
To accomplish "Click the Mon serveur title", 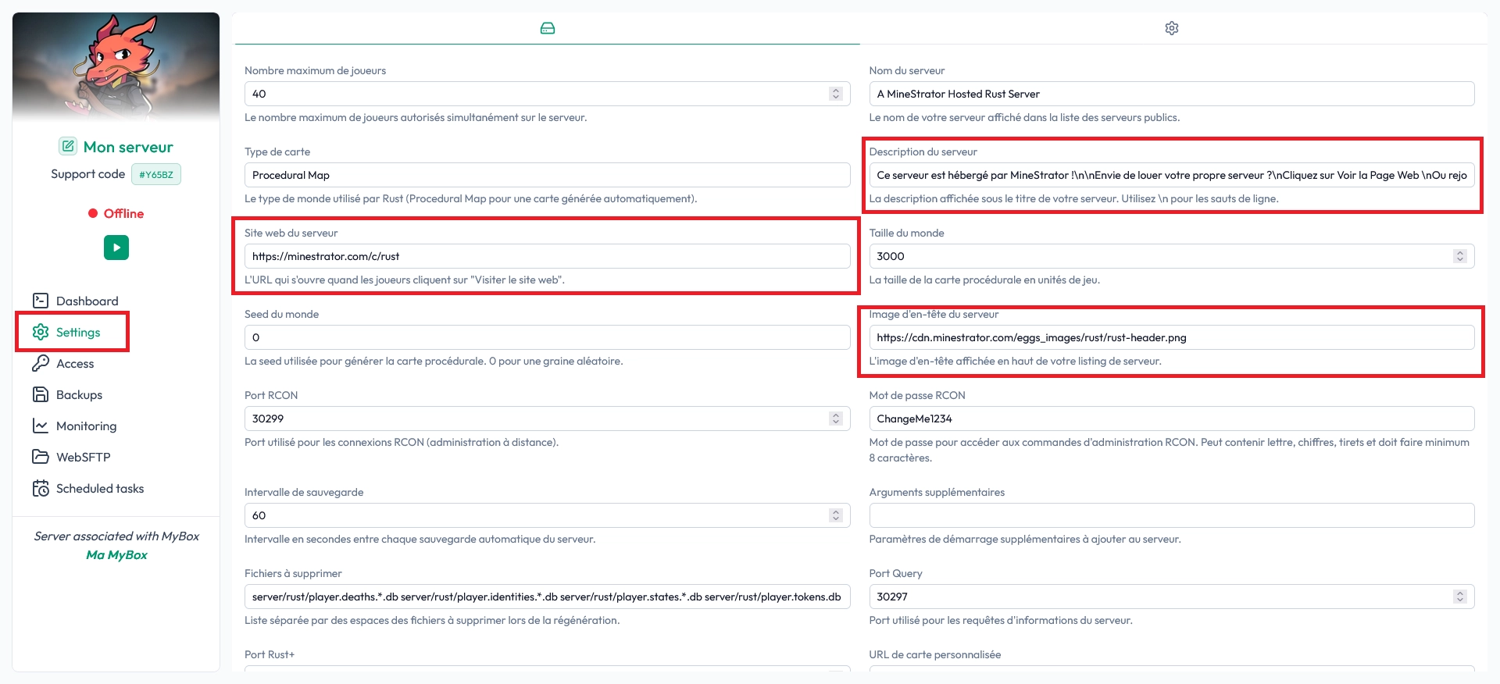I will point(128,147).
